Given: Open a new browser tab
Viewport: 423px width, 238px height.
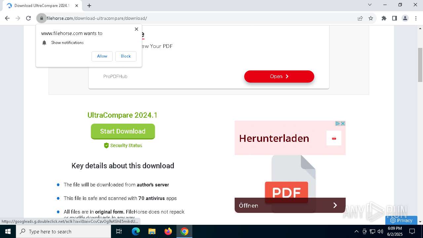Looking at the screenshot, I should (x=89, y=6).
